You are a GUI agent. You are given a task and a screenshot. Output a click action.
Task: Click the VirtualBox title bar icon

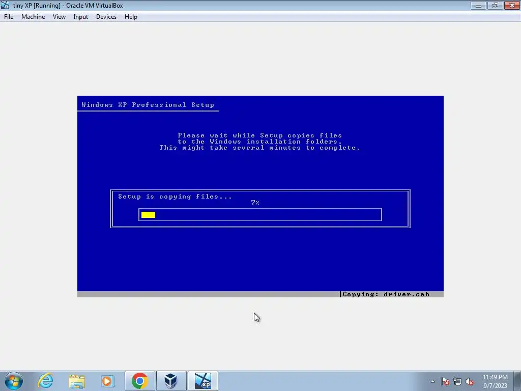tap(5, 5)
